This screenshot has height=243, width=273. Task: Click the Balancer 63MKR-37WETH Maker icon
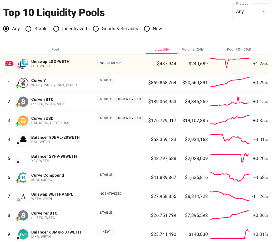click(x=23, y=234)
